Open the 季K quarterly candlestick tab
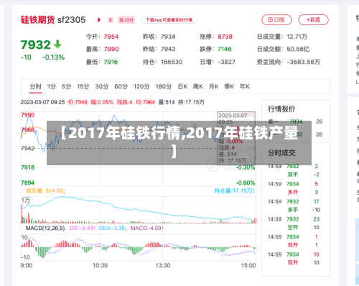The height and width of the screenshot is (286, 359). pyautogui.click(x=229, y=86)
